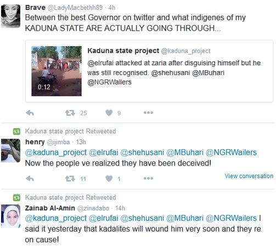Screen dimensions: 276x250
Task: Like Brave's tweet with 9 likes
Action: pos(109,113)
